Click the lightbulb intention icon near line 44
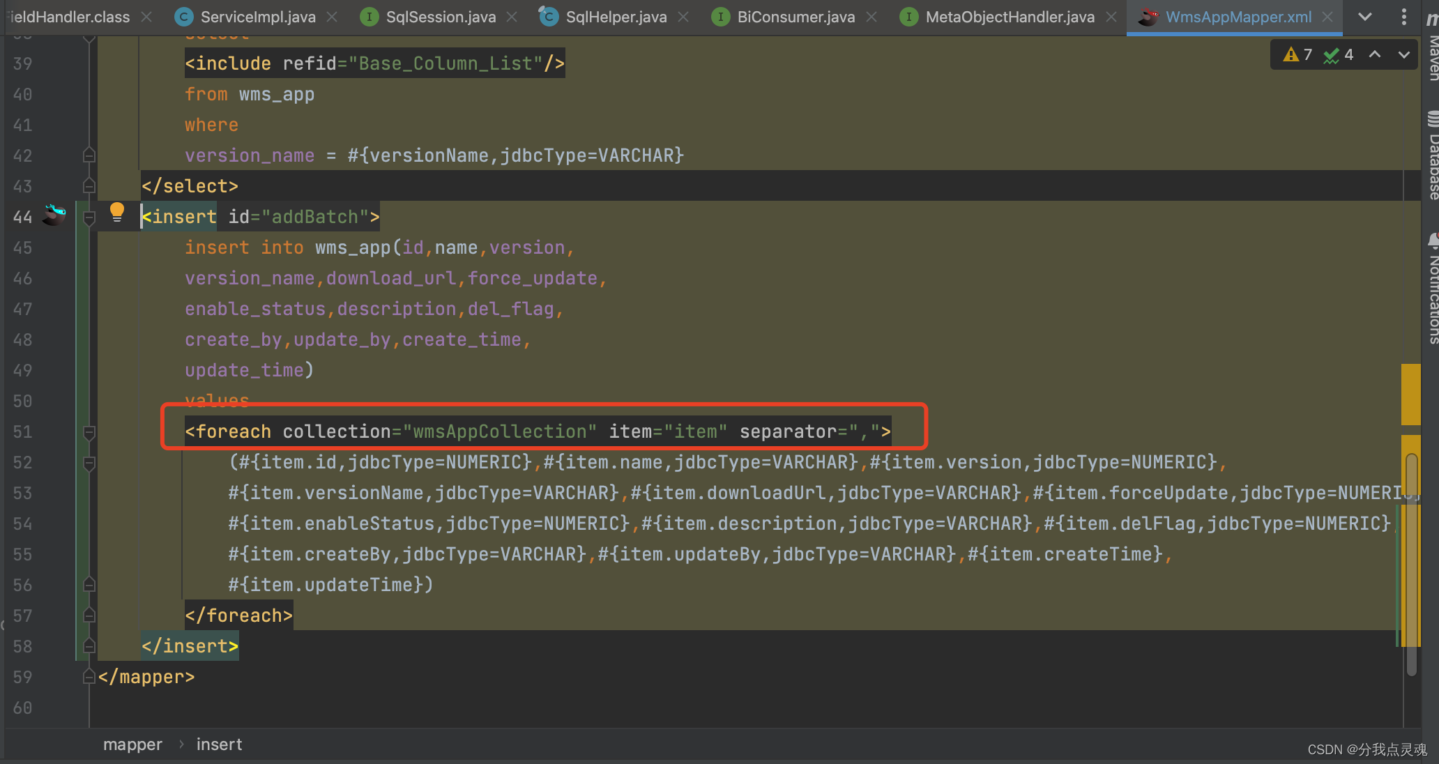 coord(117,211)
